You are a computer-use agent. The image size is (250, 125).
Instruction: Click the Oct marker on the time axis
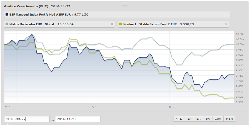tap(94, 107)
